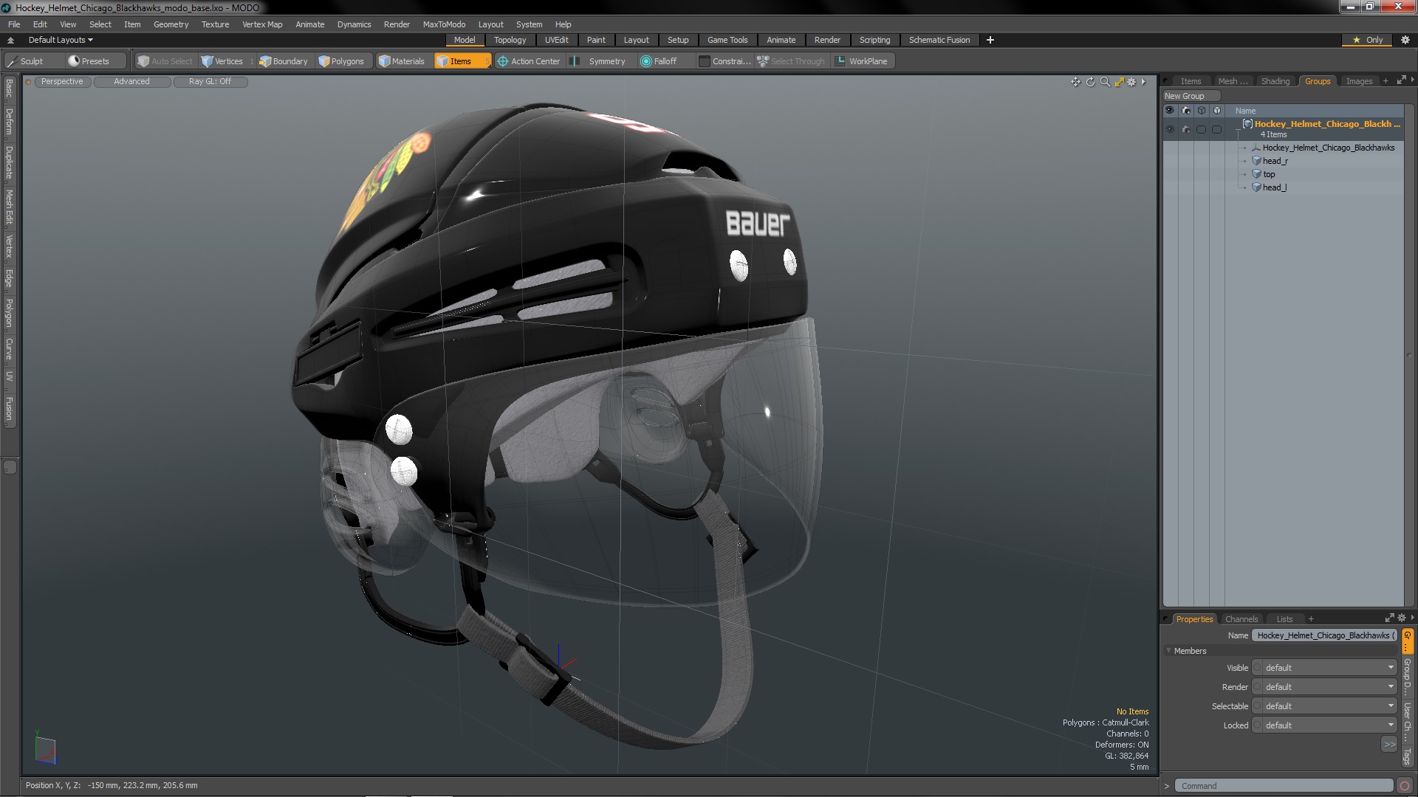Image resolution: width=1418 pixels, height=797 pixels.
Task: Open the Render default dropdown
Action: 1329,687
